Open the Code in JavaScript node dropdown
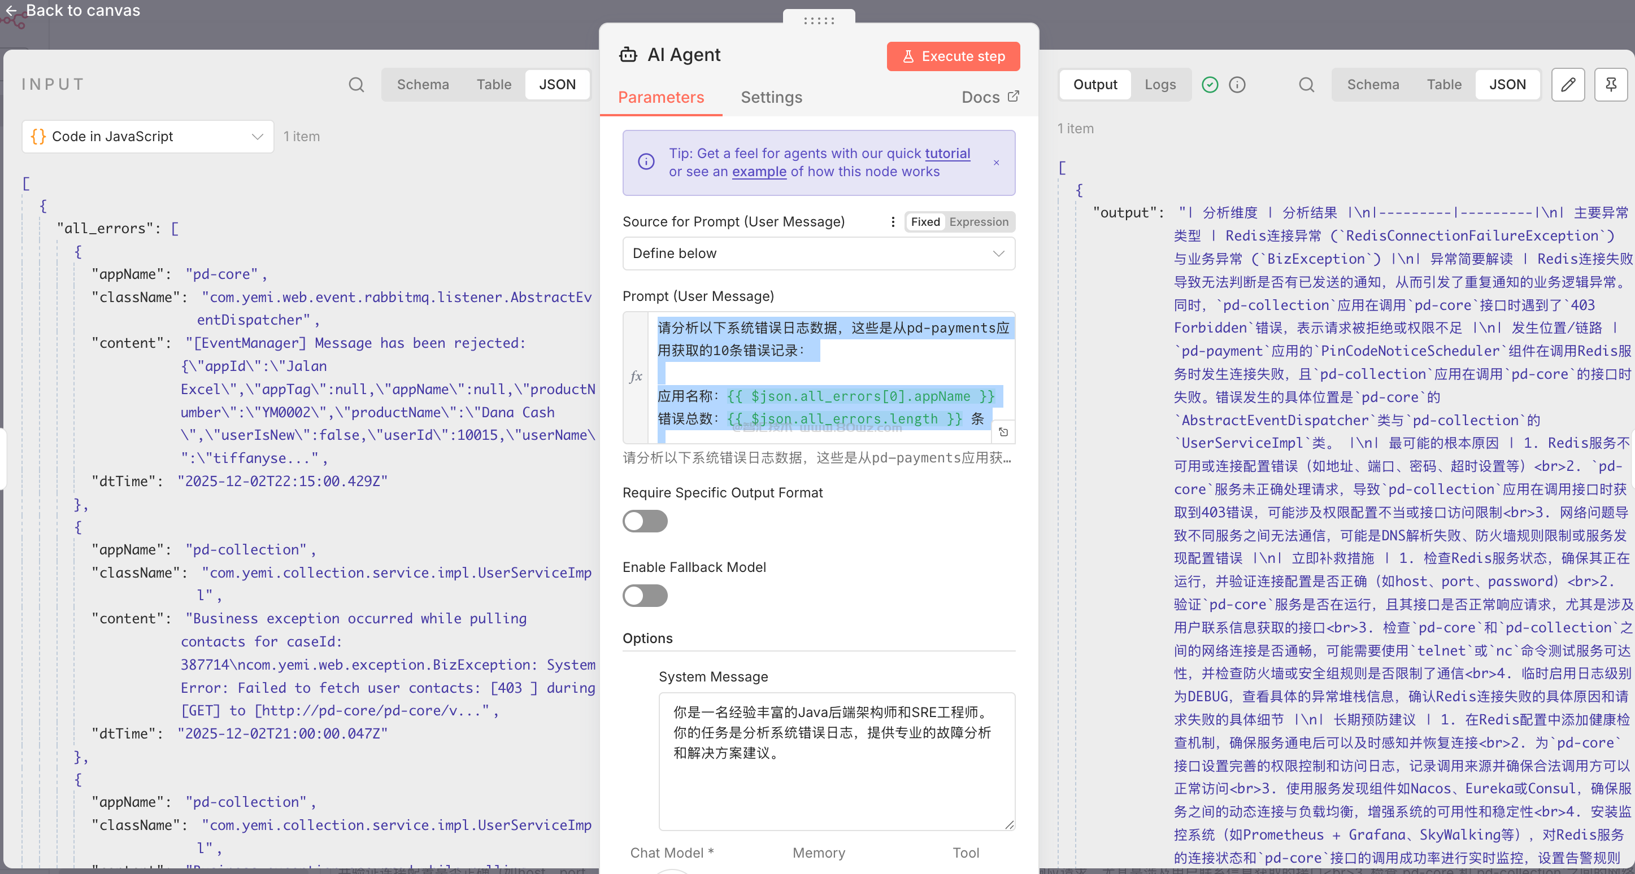This screenshot has height=874, width=1635. 147,137
